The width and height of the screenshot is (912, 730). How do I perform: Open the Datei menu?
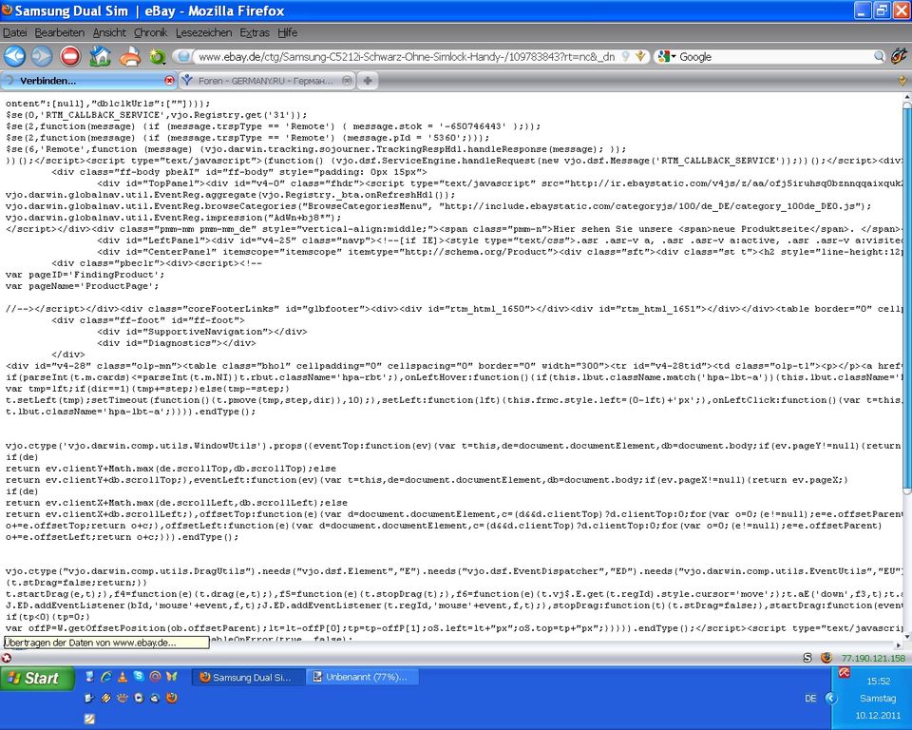[x=14, y=32]
